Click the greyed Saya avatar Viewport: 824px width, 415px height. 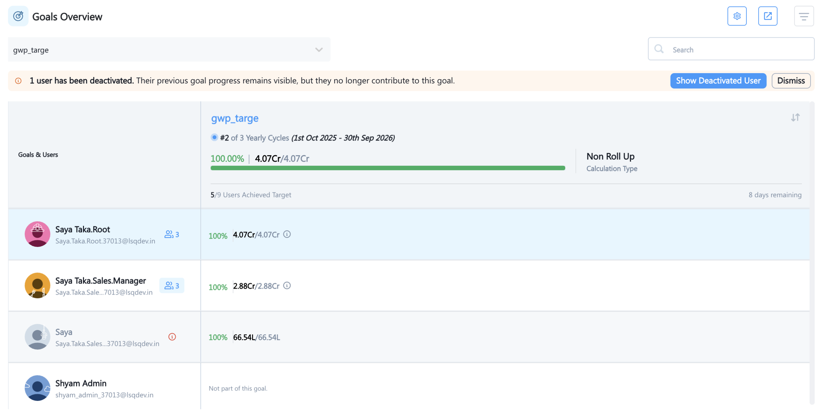(x=37, y=337)
